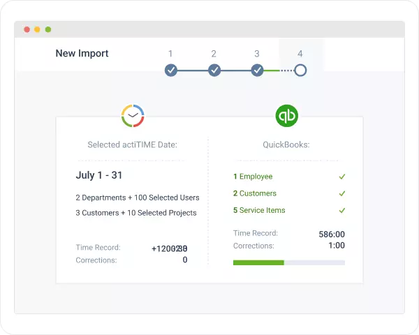Click the actiTIME Corrections value 0
419x335 pixels.
[185, 260]
